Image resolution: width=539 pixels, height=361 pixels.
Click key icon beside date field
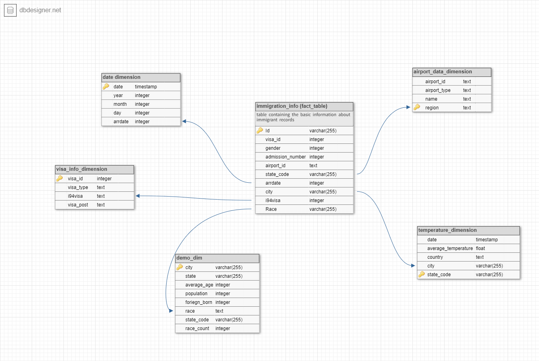(106, 86)
